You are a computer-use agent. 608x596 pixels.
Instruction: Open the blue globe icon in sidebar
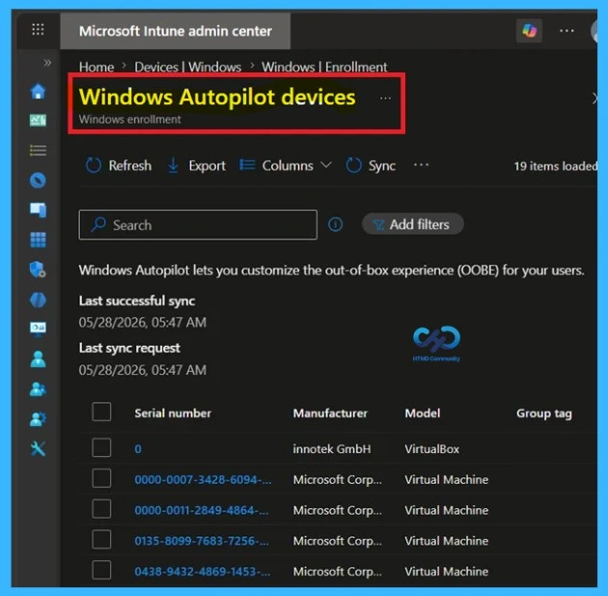pos(38,299)
